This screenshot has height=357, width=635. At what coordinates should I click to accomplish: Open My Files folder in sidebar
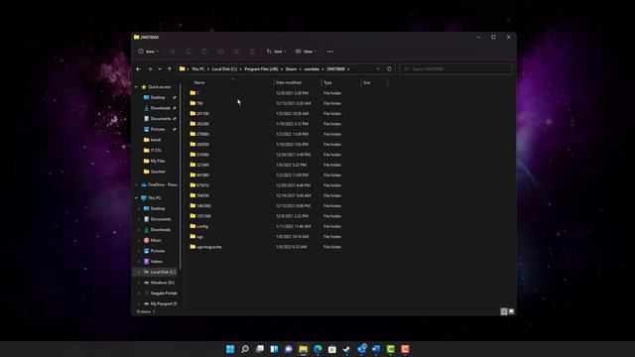click(x=158, y=161)
